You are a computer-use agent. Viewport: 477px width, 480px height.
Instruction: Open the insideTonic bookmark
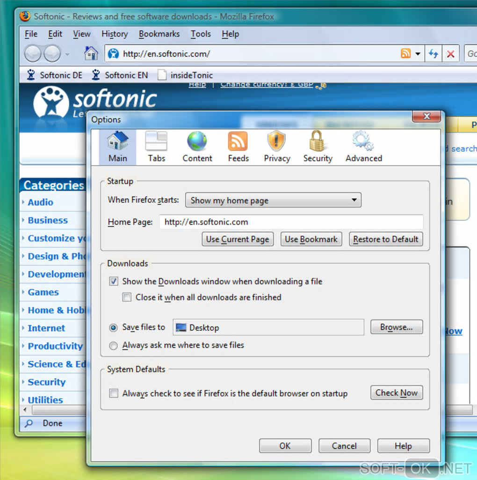tap(185, 75)
